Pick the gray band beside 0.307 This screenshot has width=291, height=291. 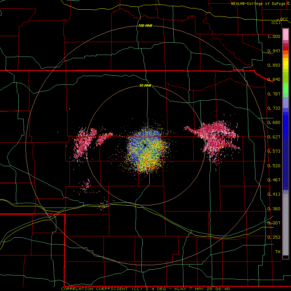pos(286,225)
